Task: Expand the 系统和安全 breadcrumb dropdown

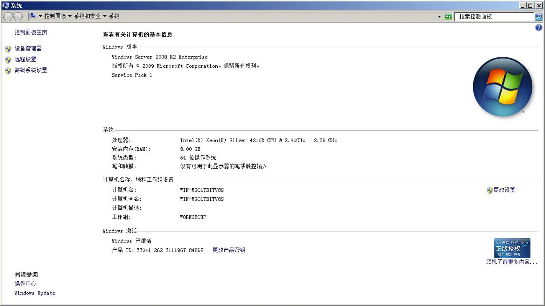Action: tap(104, 16)
